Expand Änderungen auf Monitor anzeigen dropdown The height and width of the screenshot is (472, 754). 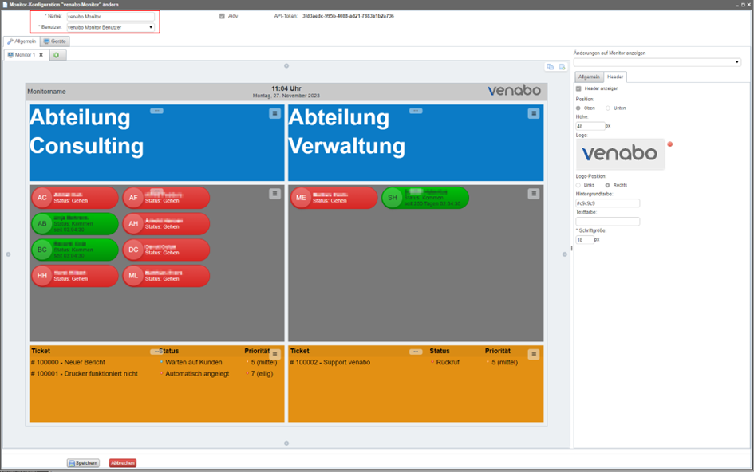click(x=736, y=62)
